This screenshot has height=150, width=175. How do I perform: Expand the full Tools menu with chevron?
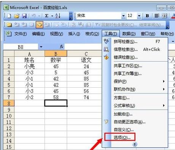(x=135, y=144)
